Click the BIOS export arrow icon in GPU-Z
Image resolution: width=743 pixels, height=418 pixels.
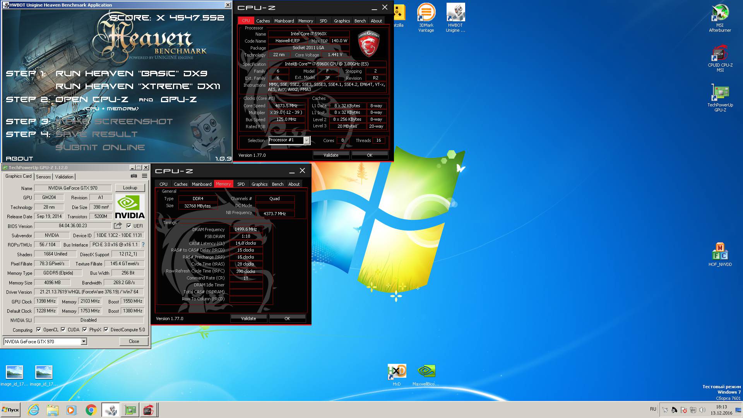118,226
